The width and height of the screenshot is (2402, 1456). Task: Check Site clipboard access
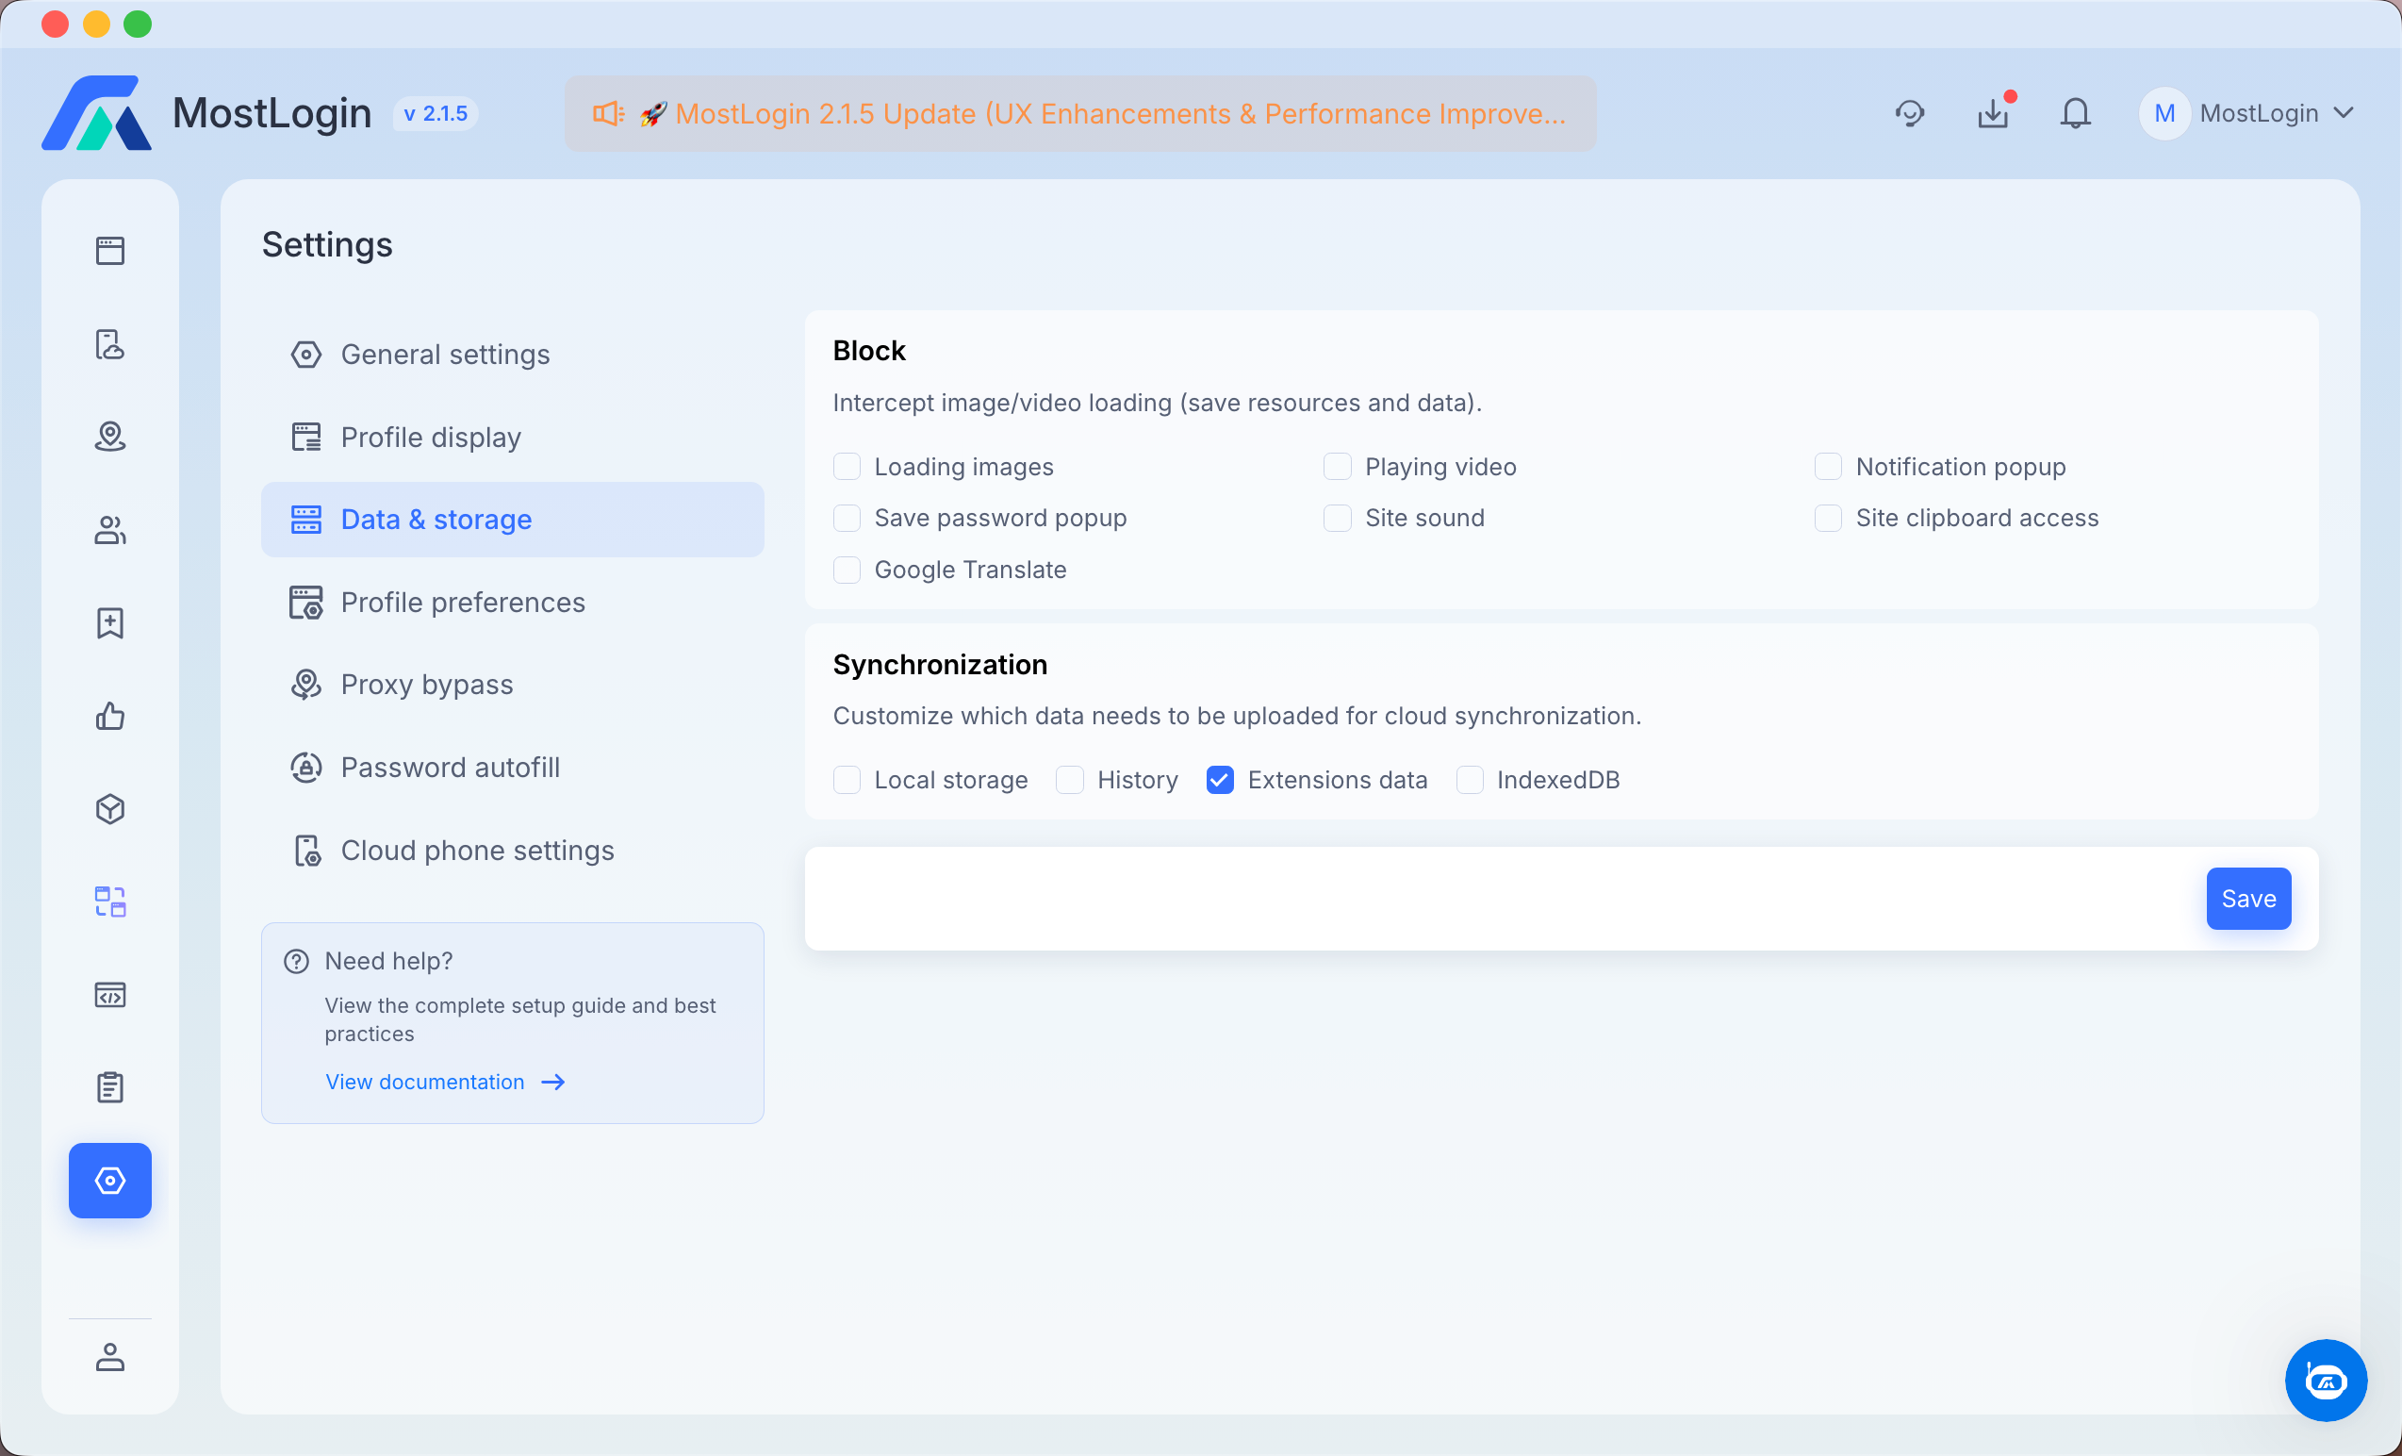1828,518
